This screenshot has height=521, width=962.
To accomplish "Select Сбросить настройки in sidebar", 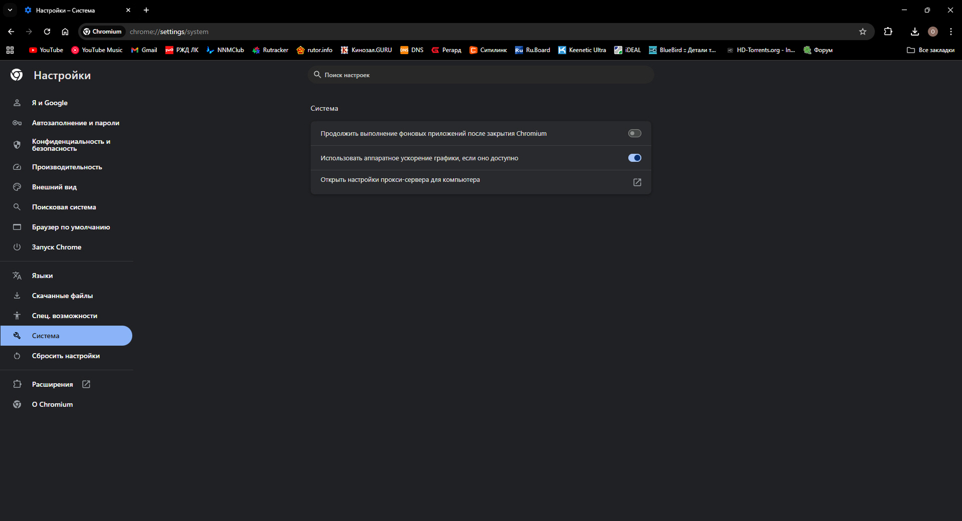I will point(66,356).
